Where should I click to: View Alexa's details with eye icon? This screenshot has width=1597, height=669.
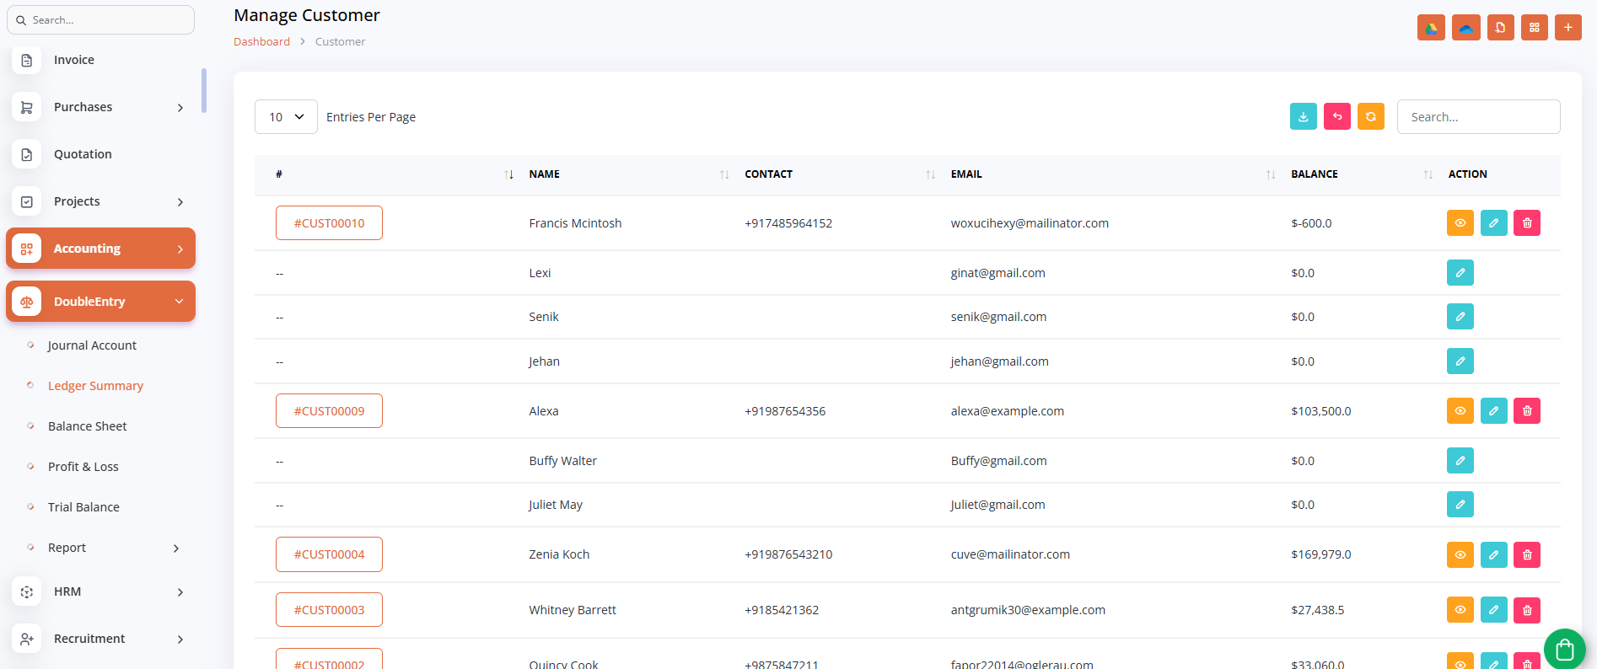1460,411
